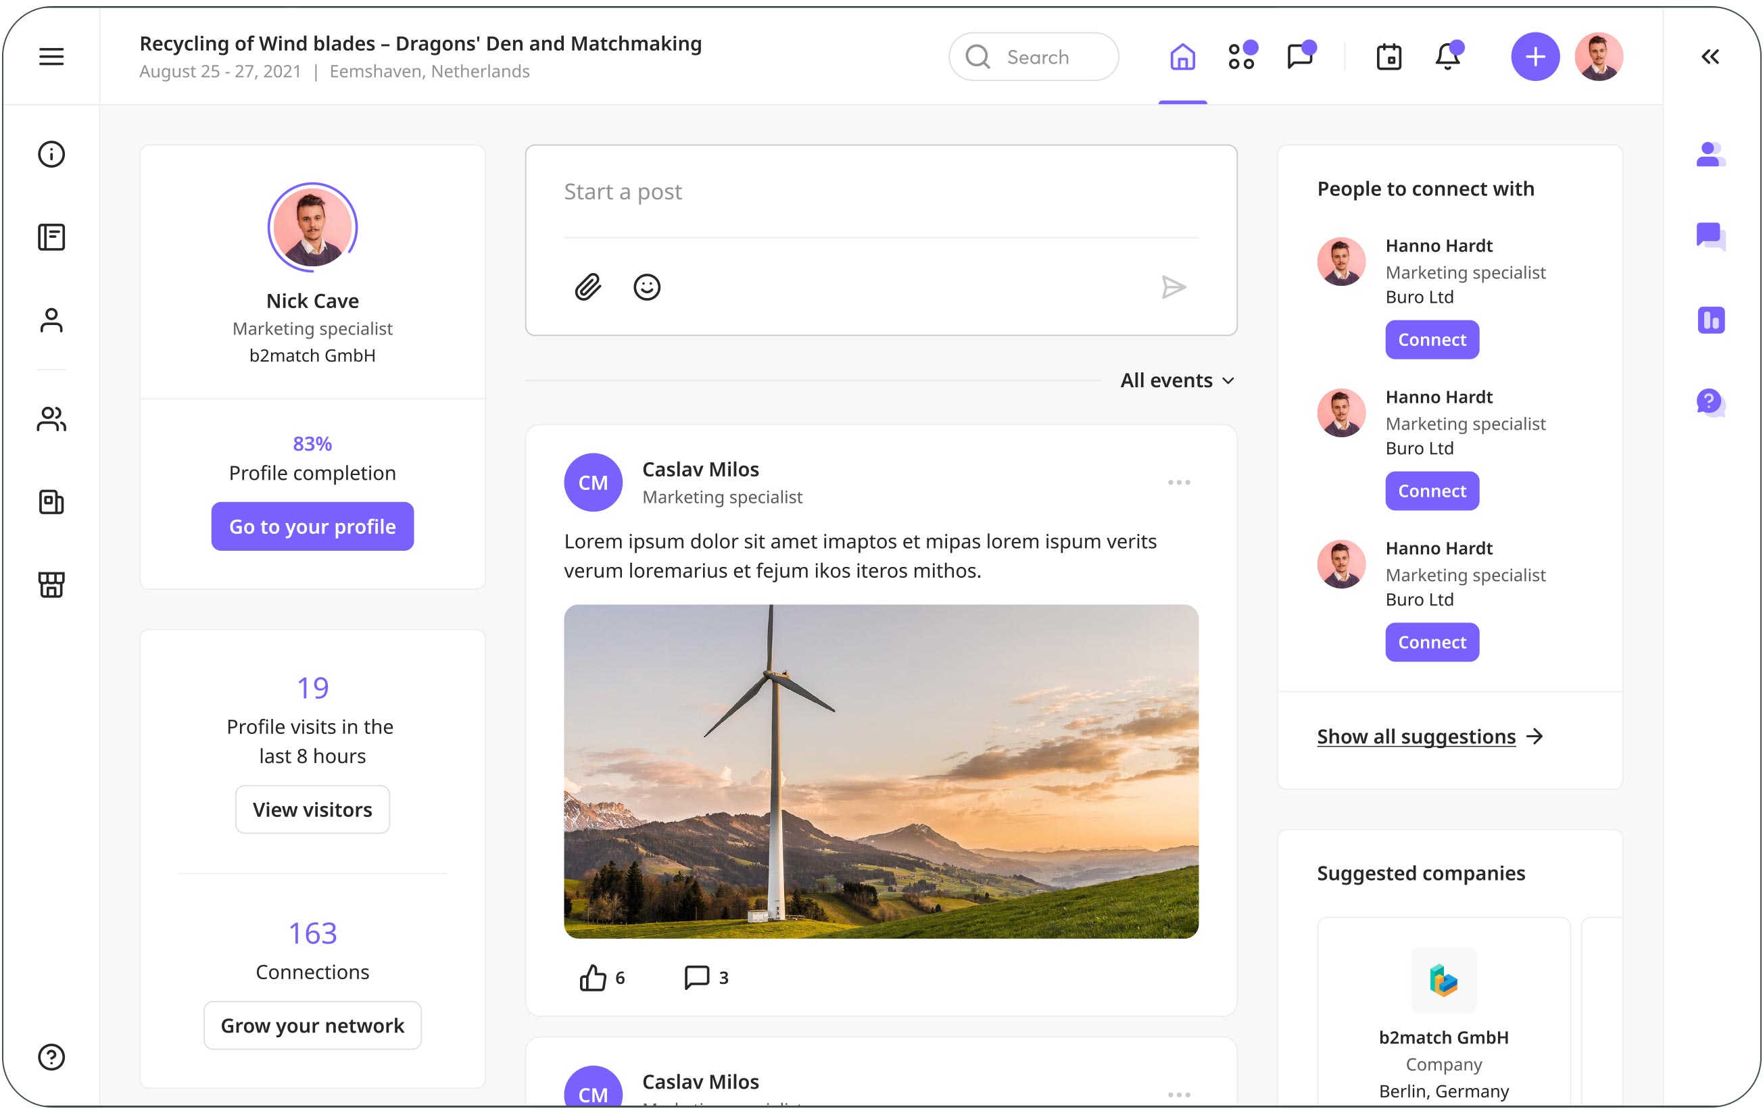
Task: Switch to the Home tab in header
Action: pos(1182,56)
